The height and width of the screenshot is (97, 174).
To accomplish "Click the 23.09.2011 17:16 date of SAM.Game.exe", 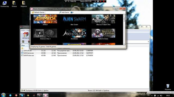I will tap(78, 53).
